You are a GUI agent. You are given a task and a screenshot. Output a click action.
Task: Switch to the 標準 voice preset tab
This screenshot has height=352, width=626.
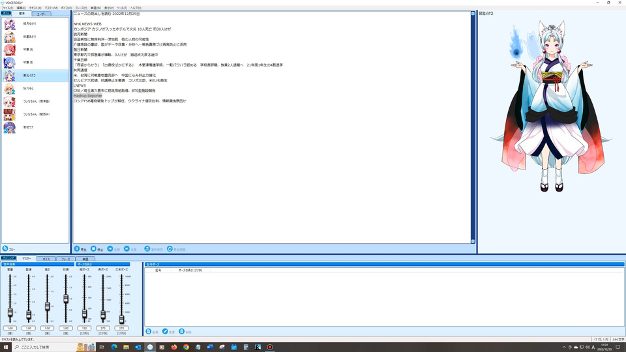click(x=22, y=14)
